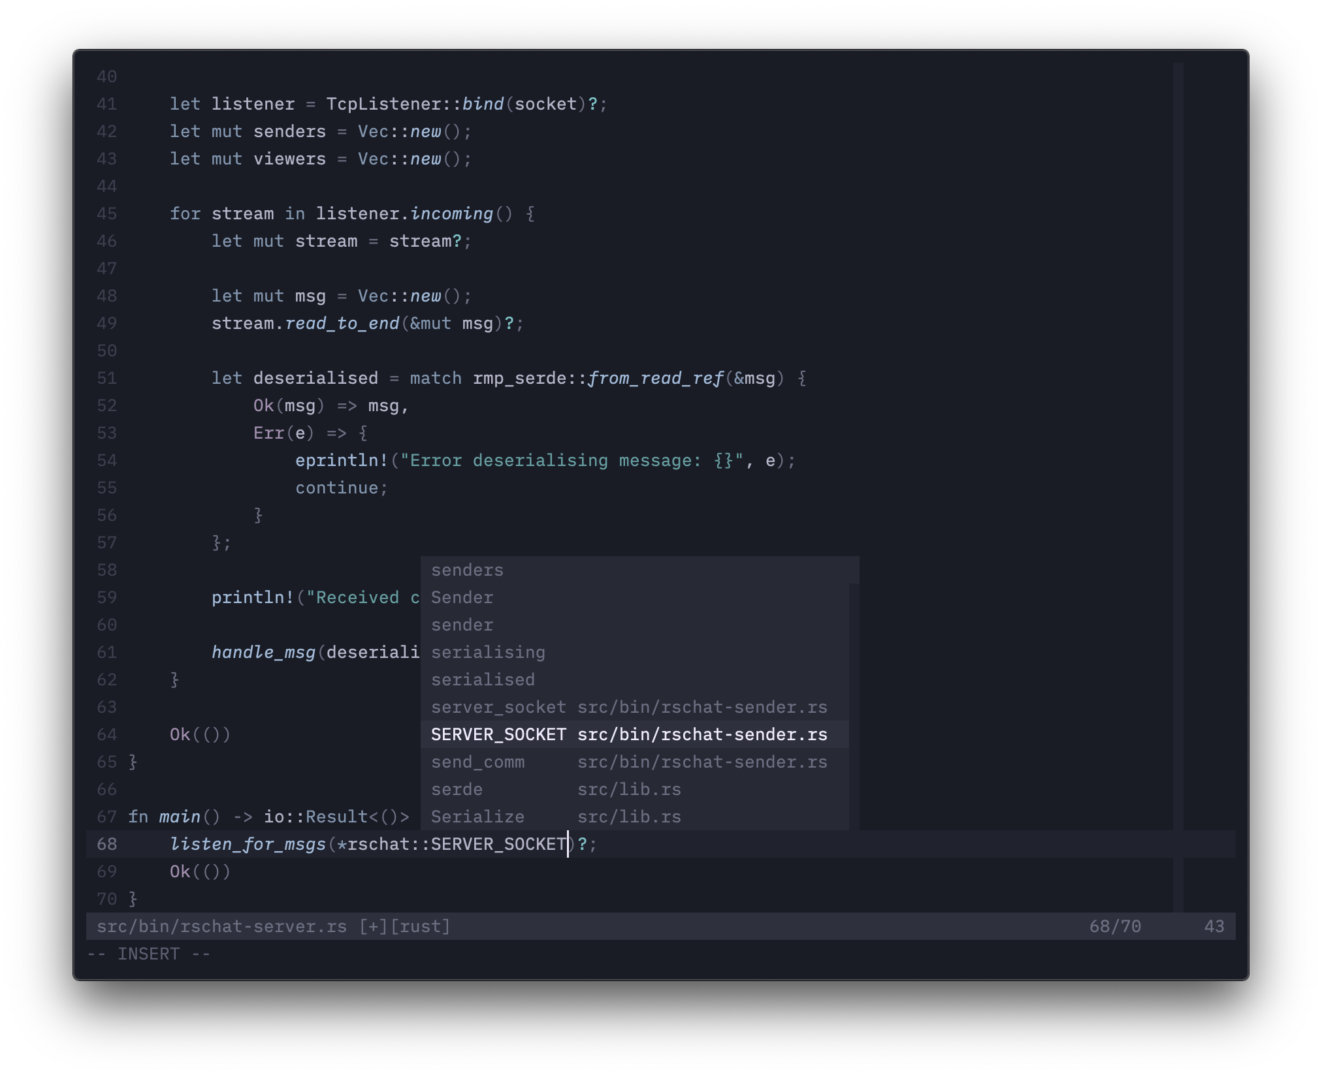
Task: Choose lowercase 'server_socket' completion item
Action: tap(498, 708)
